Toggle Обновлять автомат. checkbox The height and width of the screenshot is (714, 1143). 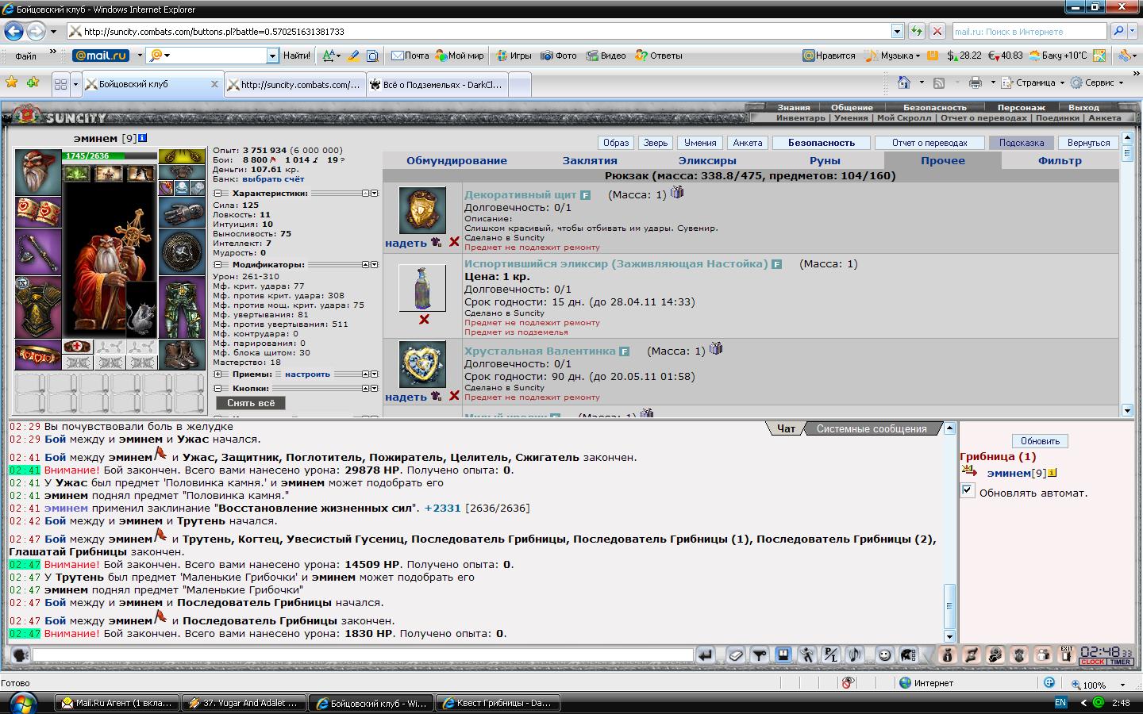tap(967, 490)
